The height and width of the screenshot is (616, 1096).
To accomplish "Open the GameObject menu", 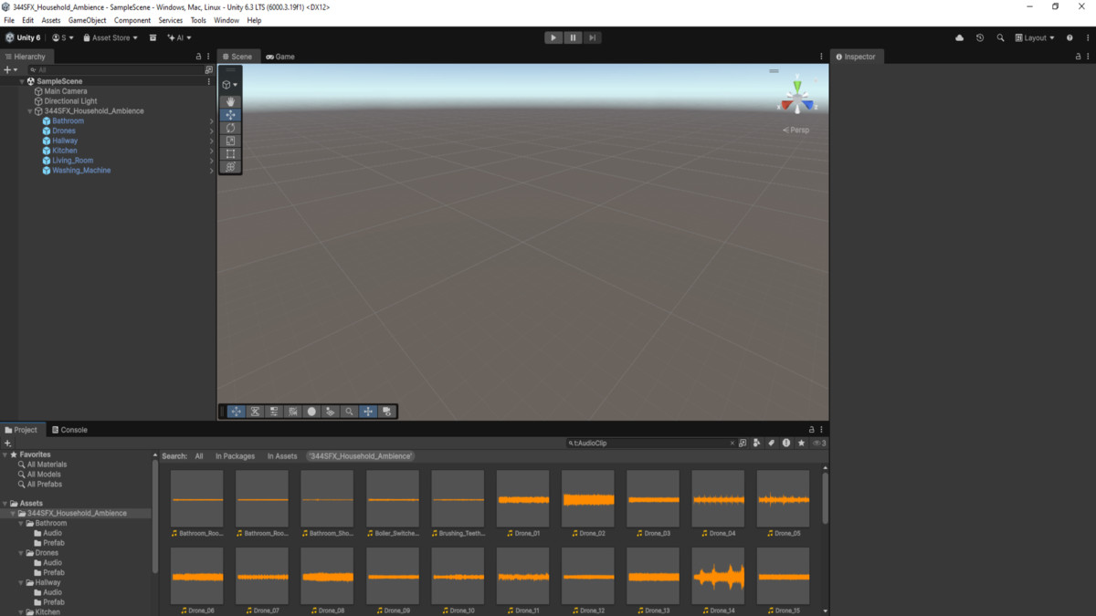I will pyautogui.click(x=87, y=20).
